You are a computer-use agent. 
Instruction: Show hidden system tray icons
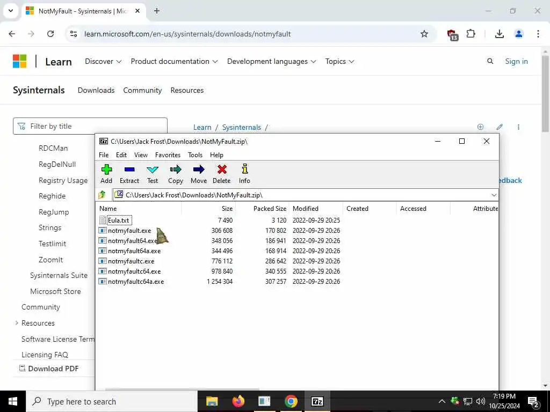pyautogui.click(x=442, y=401)
